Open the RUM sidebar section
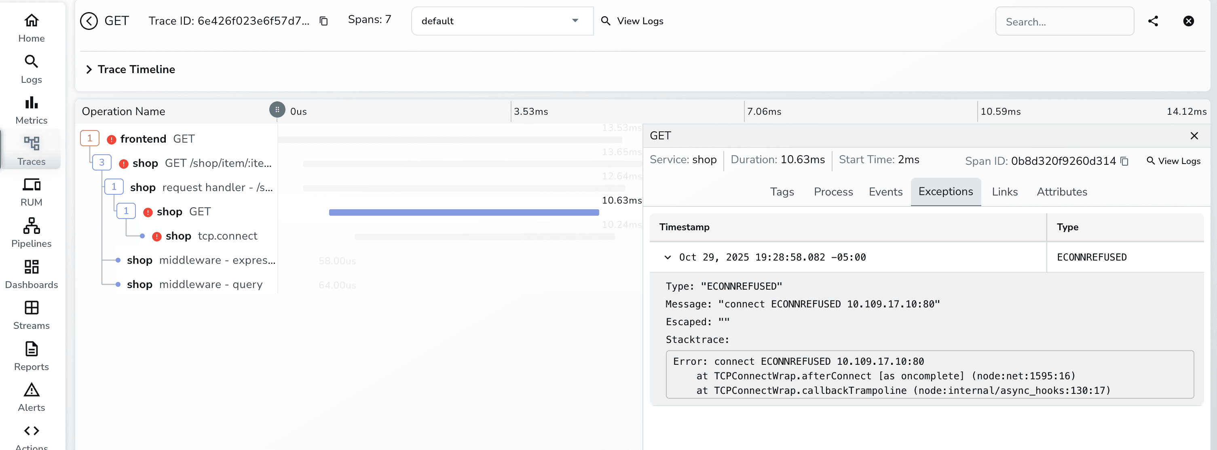This screenshot has width=1217, height=450. pyautogui.click(x=31, y=191)
